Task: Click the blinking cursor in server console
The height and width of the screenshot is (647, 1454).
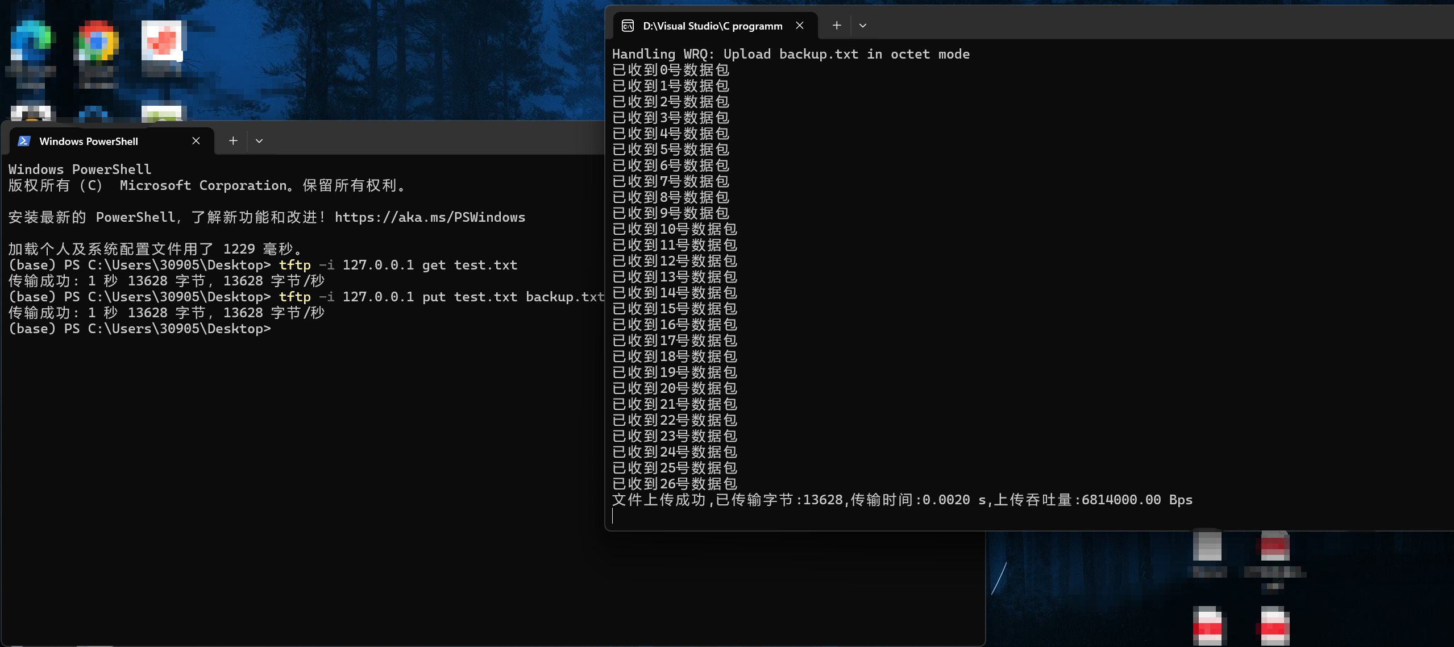Action: (x=613, y=516)
